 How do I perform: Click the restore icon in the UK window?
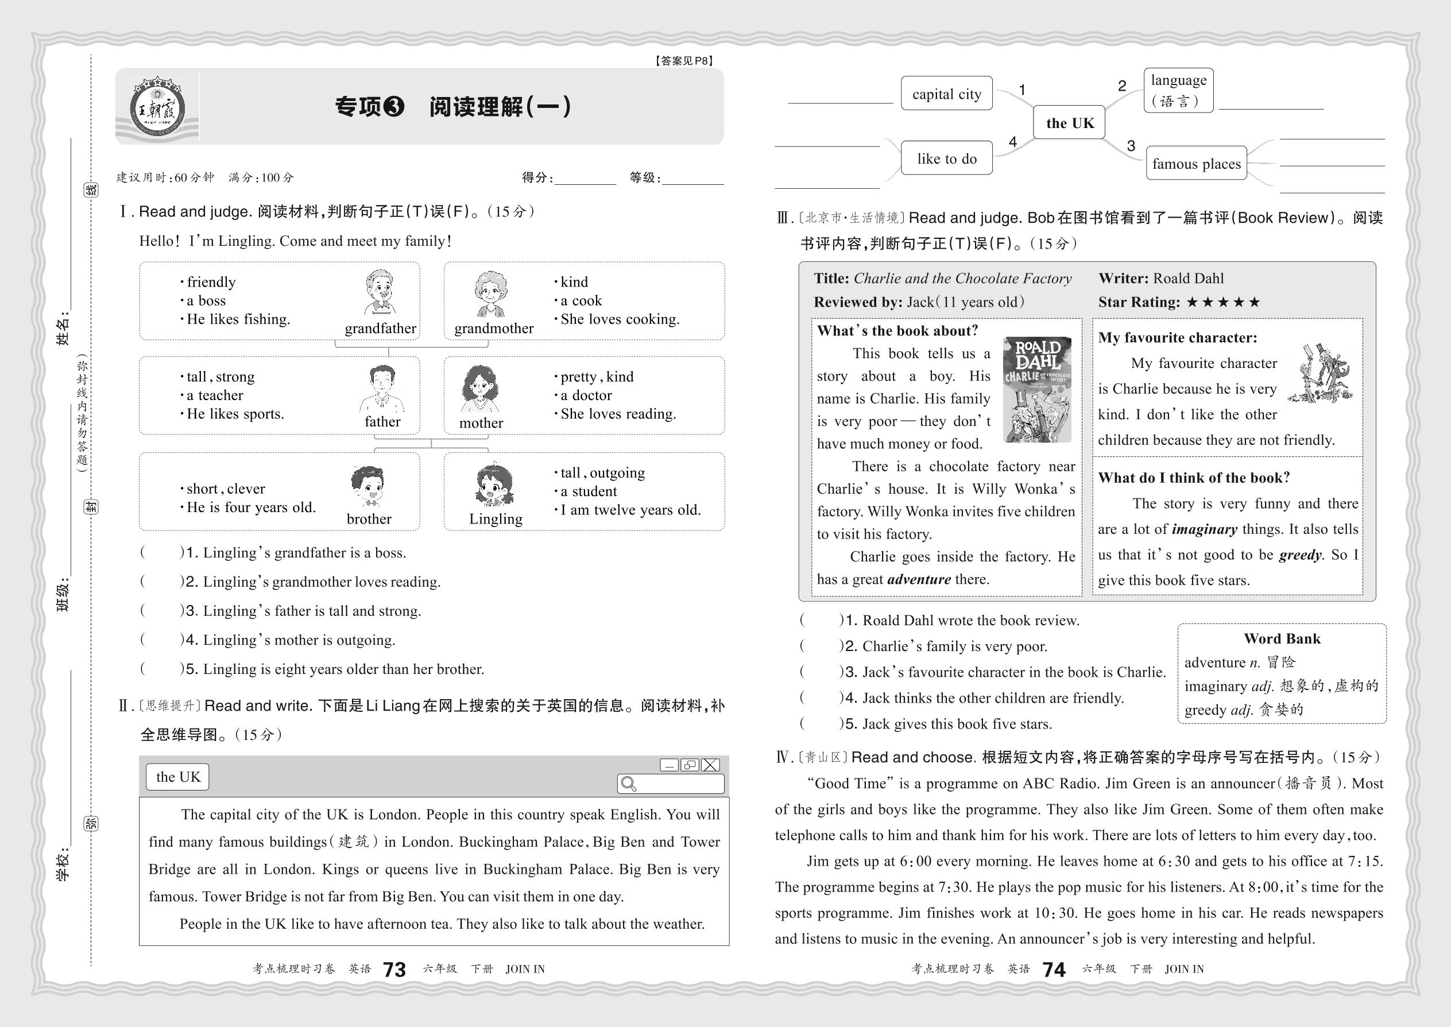[690, 765]
